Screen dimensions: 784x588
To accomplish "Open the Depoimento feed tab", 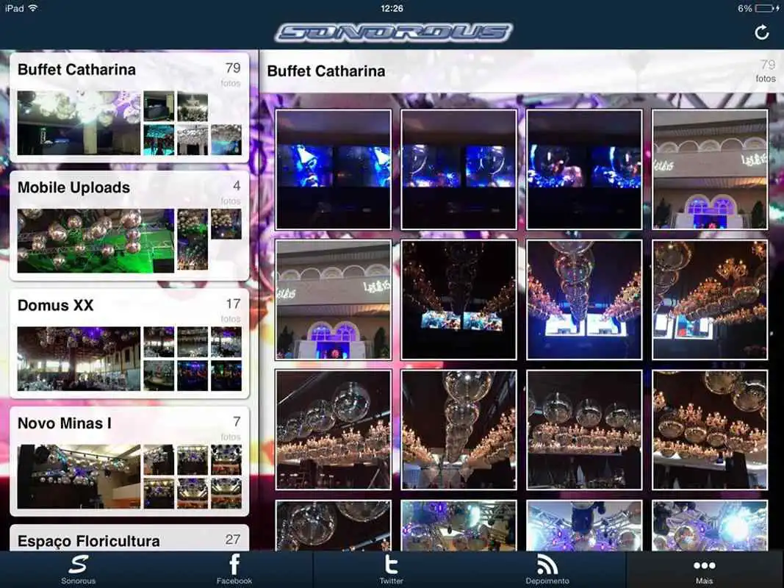I will (x=547, y=570).
